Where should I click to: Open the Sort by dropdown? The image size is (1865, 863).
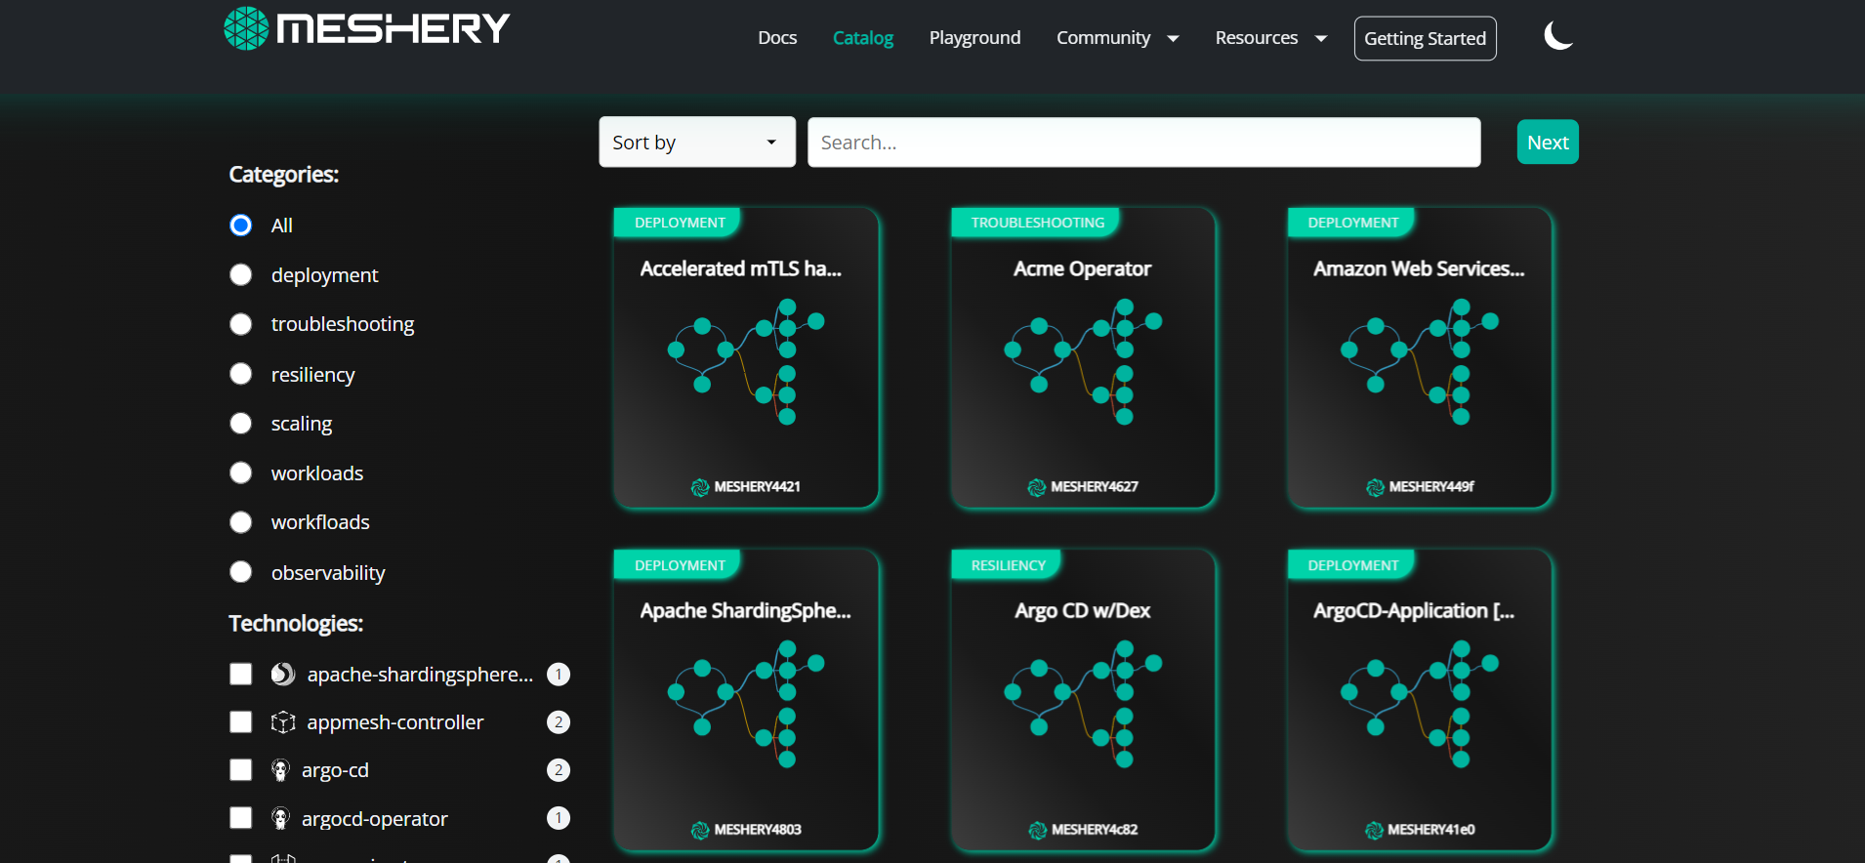coord(696,143)
